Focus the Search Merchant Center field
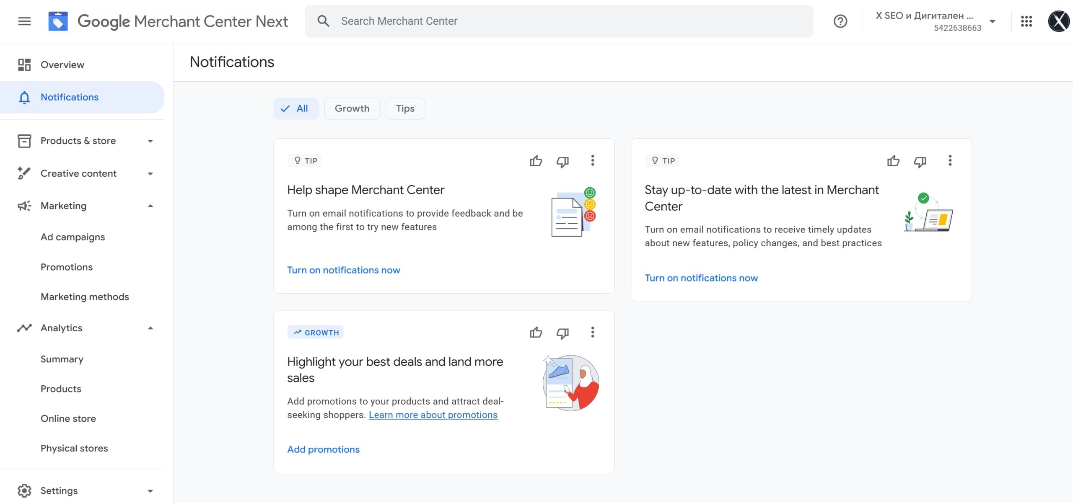Image resolution: width=1073 pixels, height=503 pixels. [559, 21]
